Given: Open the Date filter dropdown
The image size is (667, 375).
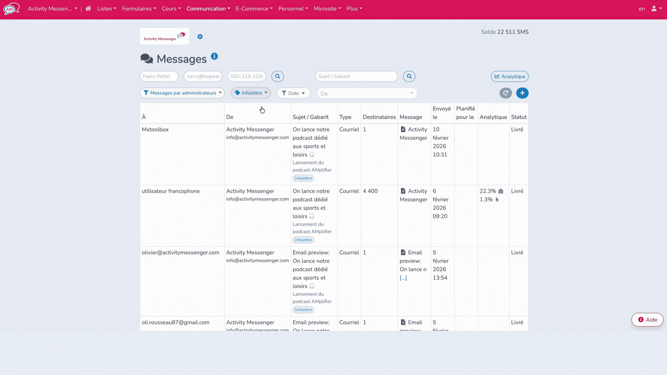Looking at the screenshot, I should [293, 93].
